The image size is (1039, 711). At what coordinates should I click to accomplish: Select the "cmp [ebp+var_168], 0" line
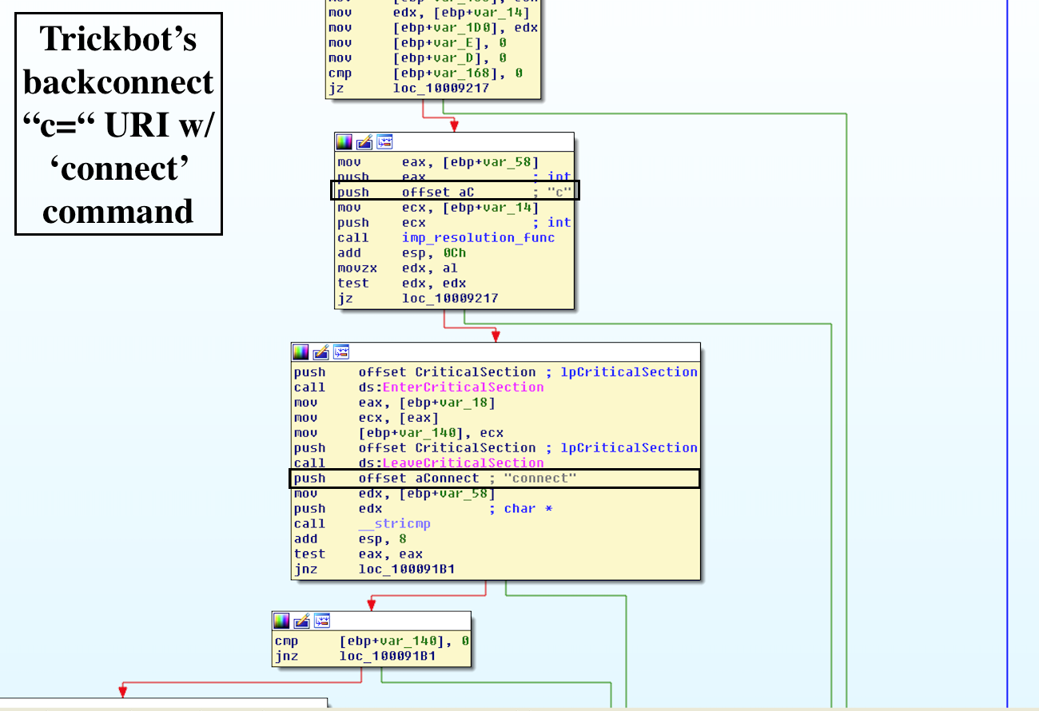pos(425,73)
